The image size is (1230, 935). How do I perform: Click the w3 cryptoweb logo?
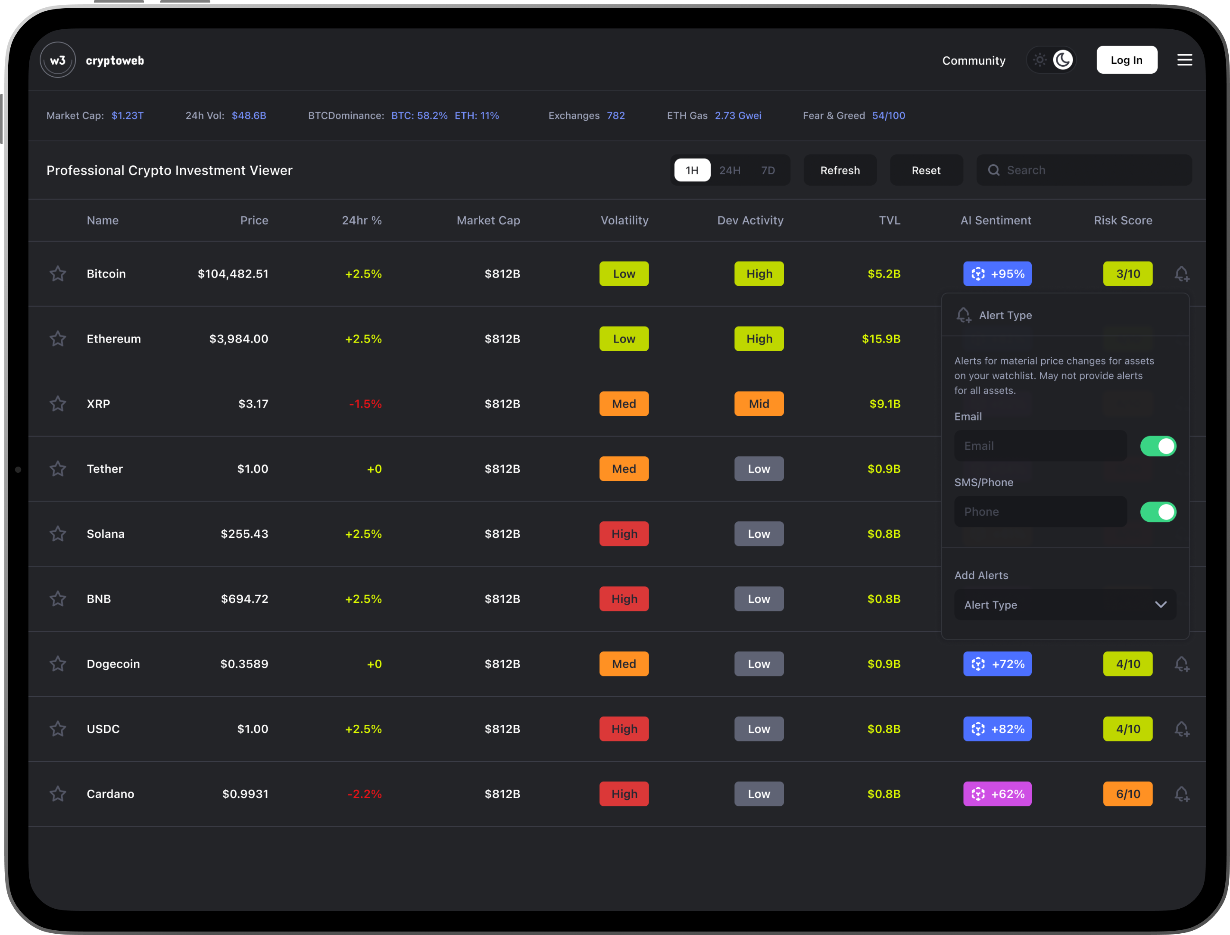click(58, 60)
